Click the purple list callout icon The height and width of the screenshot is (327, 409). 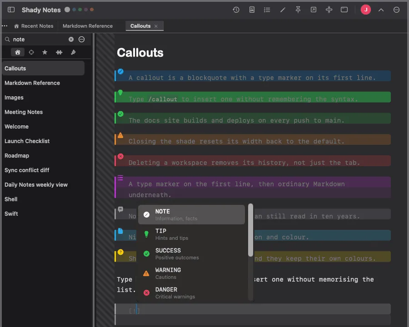coord(120,178)
